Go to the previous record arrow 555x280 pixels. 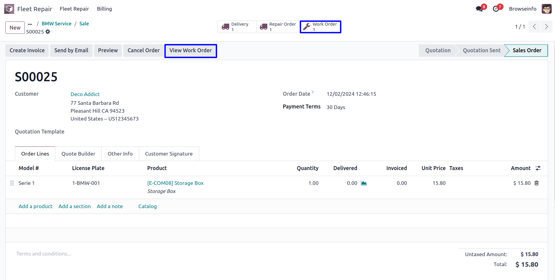534,27
